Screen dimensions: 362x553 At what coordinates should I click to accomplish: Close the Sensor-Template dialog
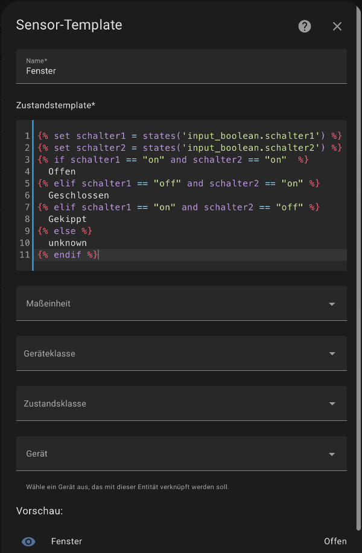(x=337, y=26)
